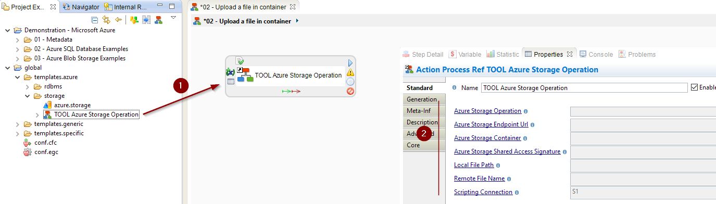This screenshot has width=716, height=204.
Task: Open the Navigator view tab
Action: (x=81, y=7)
